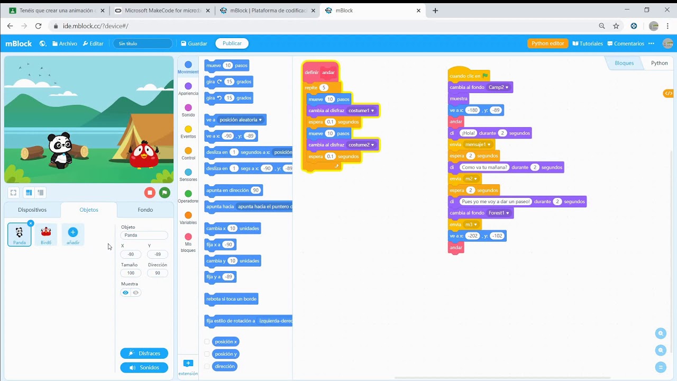This screenshot has width=677, height=381.
Task: Open the extensión add button
Action: pyautogui.click(x=188, y=364)
